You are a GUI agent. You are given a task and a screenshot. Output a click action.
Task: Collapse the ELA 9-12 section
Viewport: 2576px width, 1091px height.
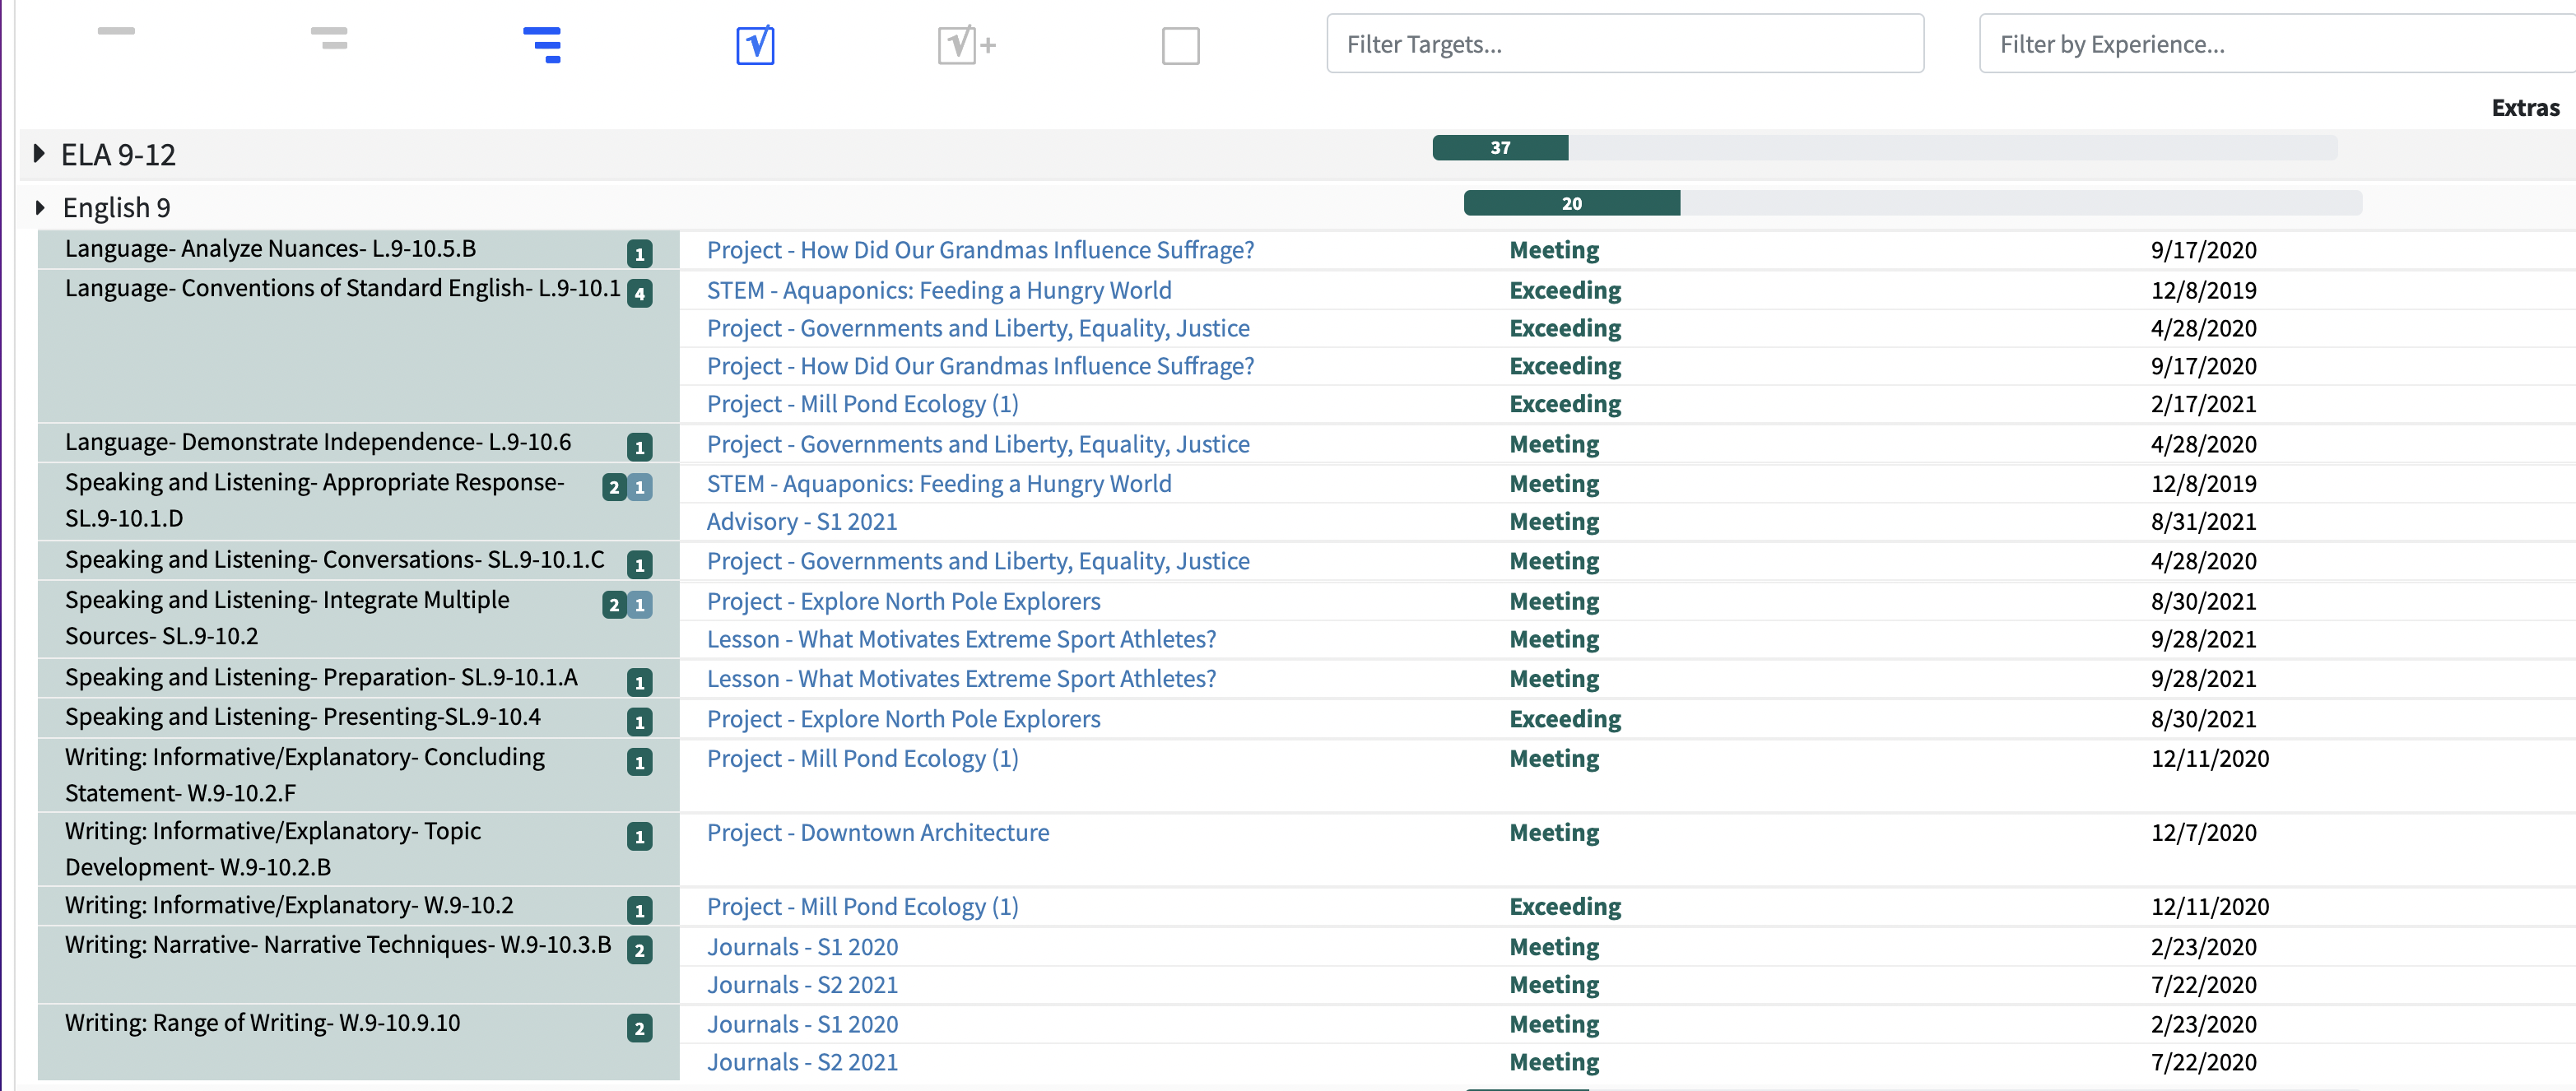click(x=39, y=154)
